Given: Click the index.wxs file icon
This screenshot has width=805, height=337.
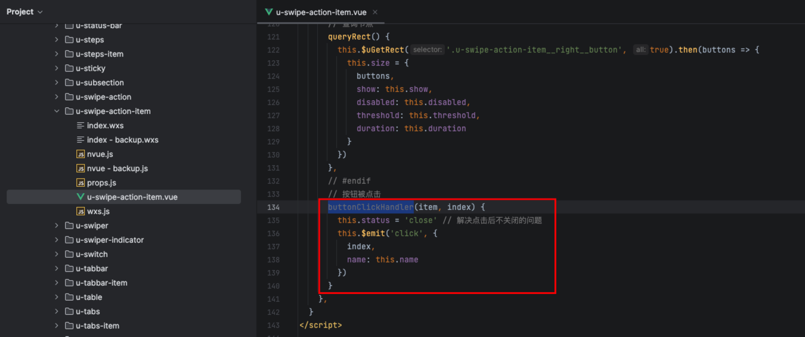Looking at the screenshot, I should (80, 125).
